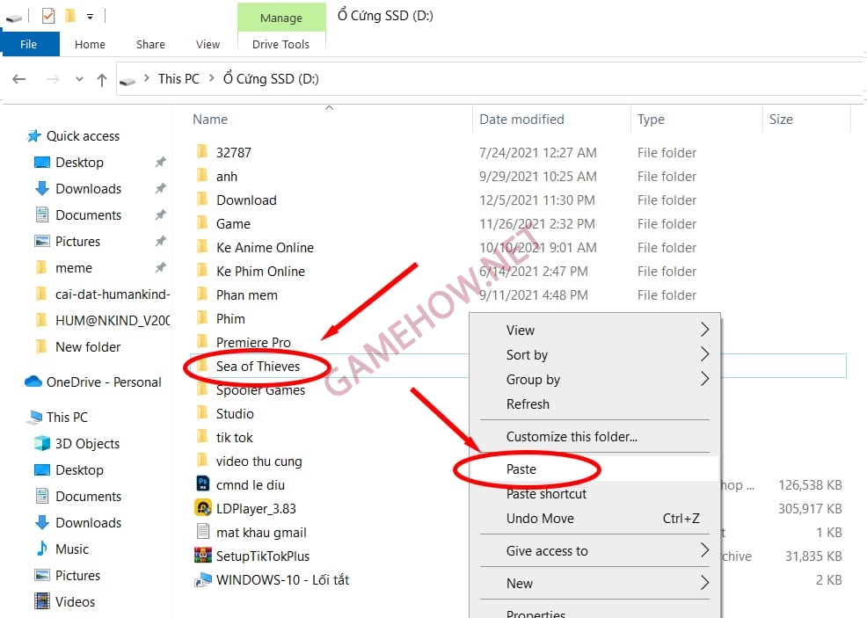Select the cmnd le diu Photoshop file icon
The image size is (867, 618).
(x=202, y=484)
